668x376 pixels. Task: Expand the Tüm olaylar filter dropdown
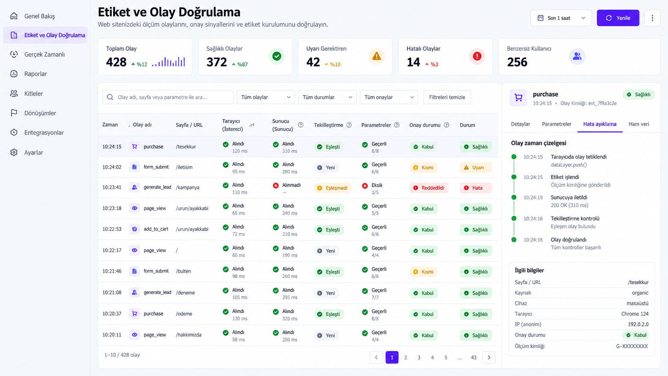click(266, 97)
